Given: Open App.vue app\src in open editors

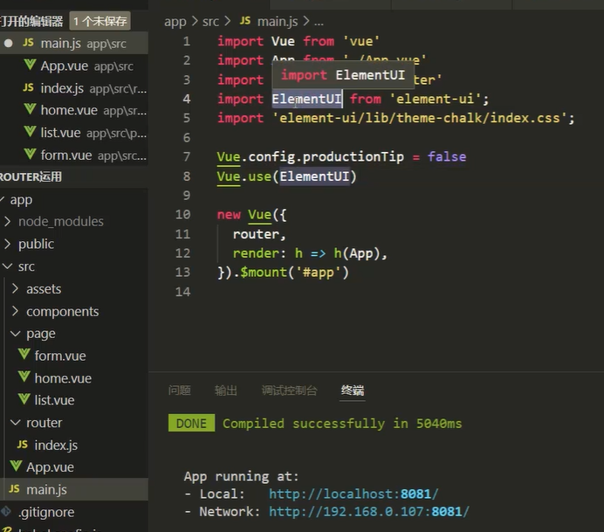Looking at the screenshot, I should pos(74,66).
